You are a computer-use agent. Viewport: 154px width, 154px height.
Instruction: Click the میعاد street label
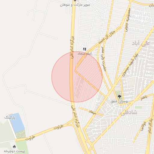92,112
